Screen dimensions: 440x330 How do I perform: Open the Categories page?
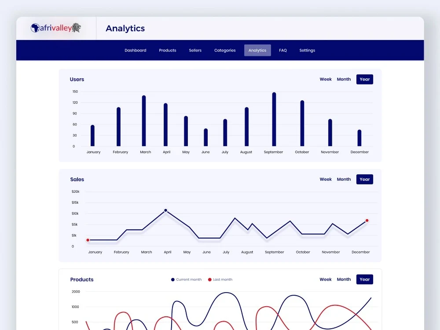click(x=225, y=50)
